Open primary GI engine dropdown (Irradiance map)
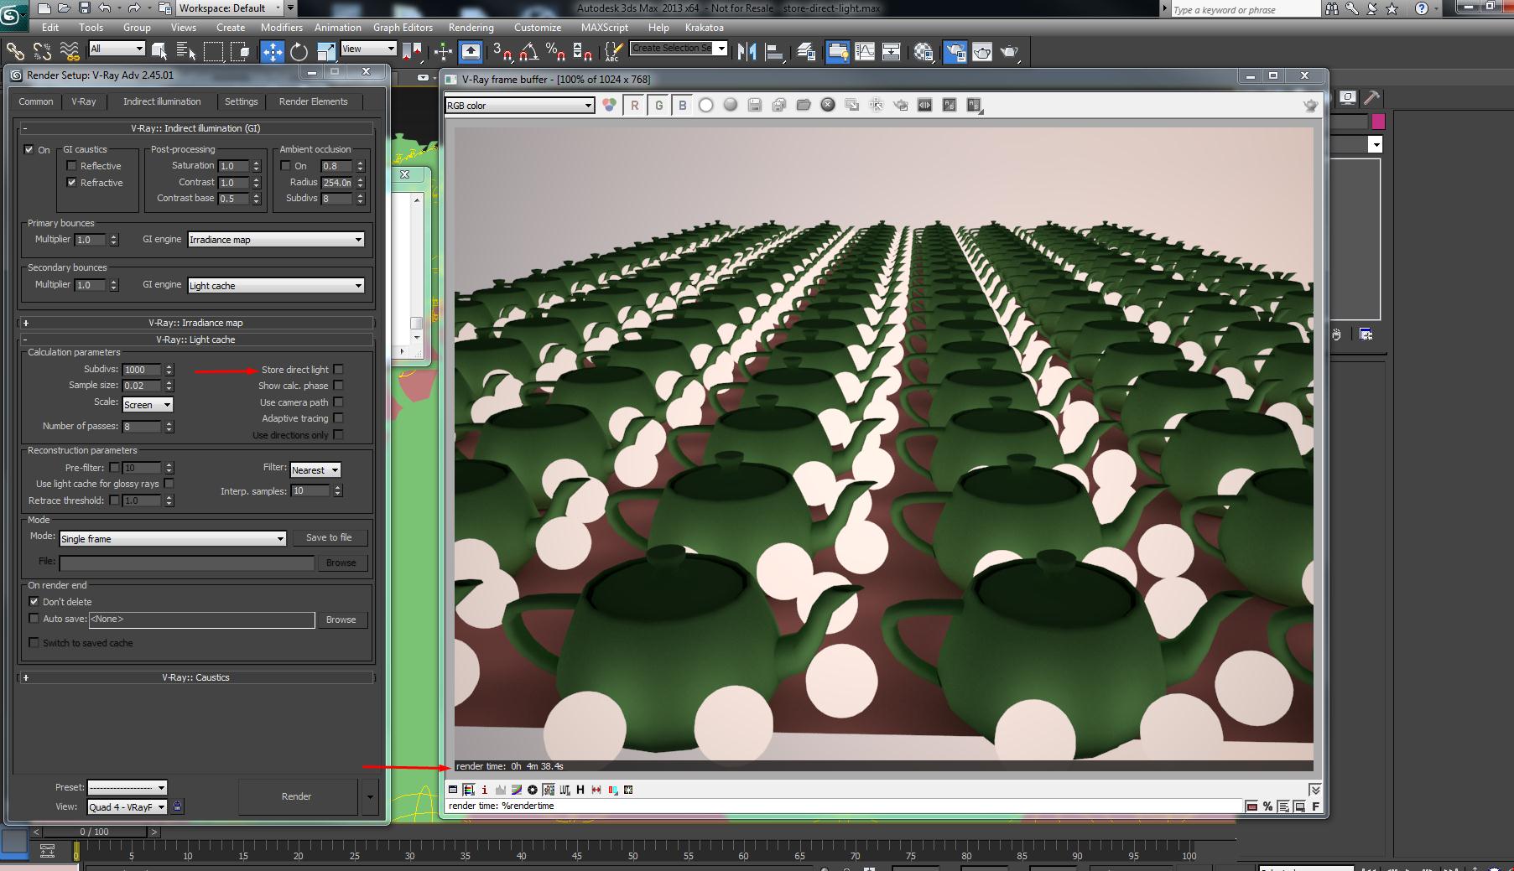Screen dimensions: 1514x871 pos(276,240)
